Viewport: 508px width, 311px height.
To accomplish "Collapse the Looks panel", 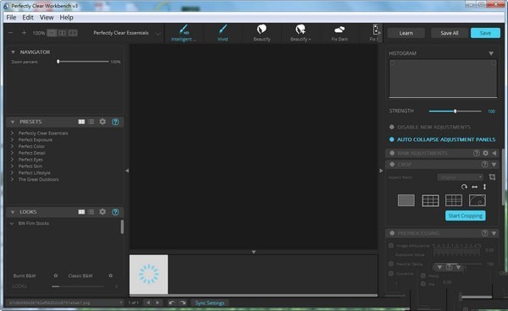I will coord(13,212).
